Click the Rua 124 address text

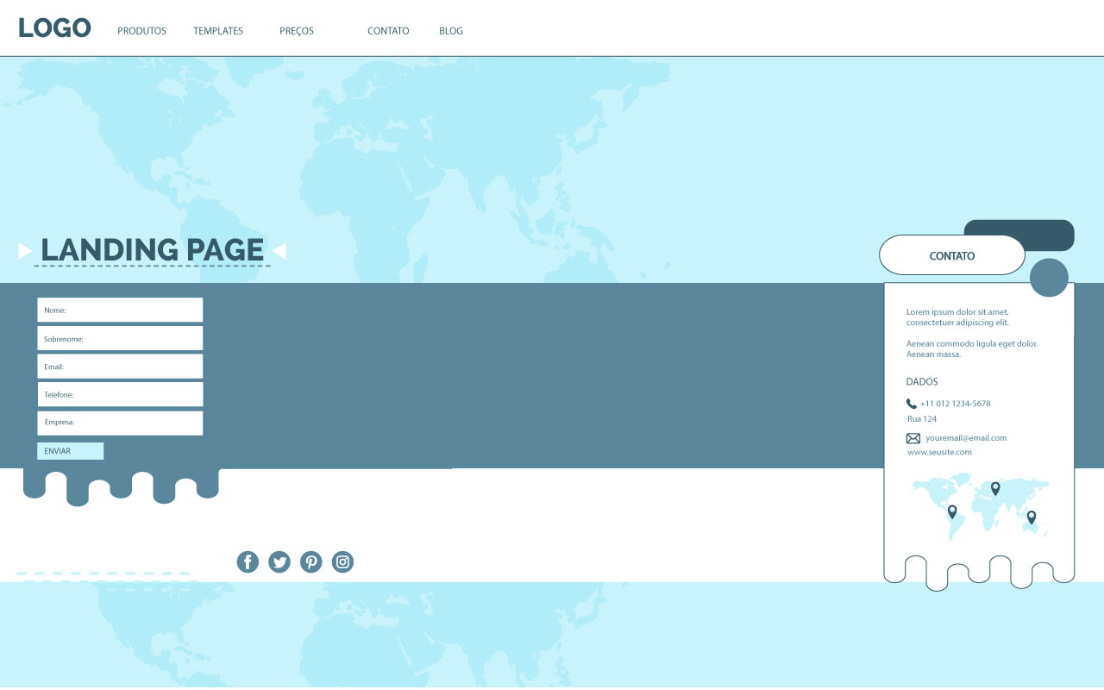click(x=922, y=419)
